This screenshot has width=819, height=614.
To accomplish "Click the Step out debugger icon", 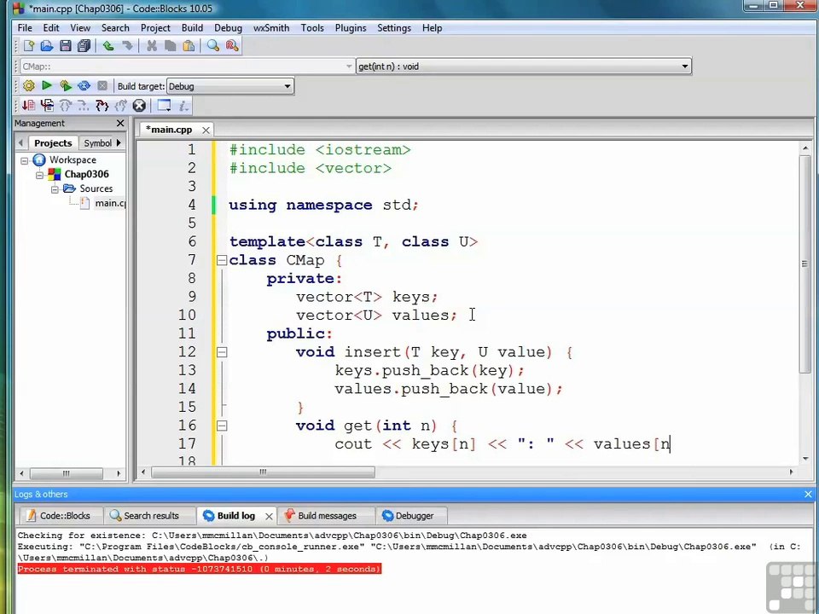I will tap(120, 106).
